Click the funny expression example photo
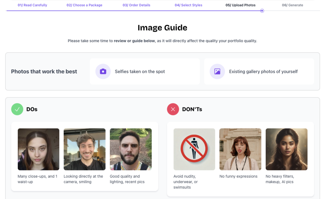 coord(240,149)
